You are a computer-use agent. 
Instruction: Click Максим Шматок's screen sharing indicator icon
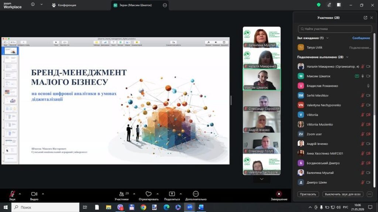(x=357, y=76)
